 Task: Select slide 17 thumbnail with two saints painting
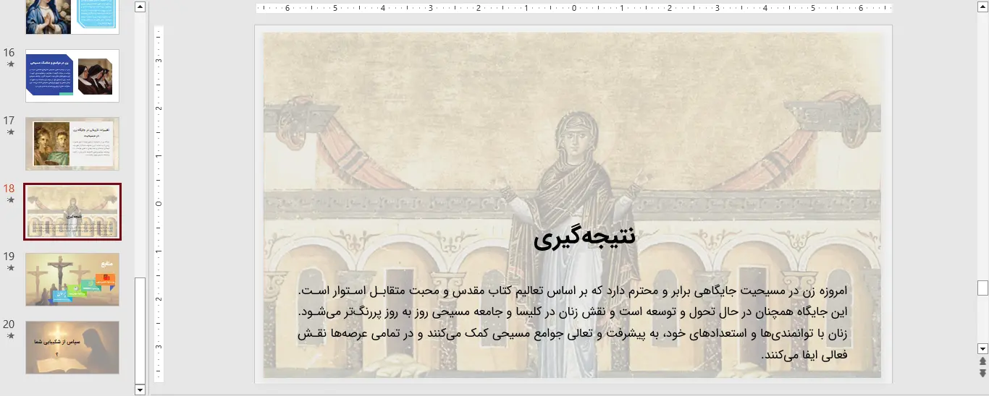[72, 144]
